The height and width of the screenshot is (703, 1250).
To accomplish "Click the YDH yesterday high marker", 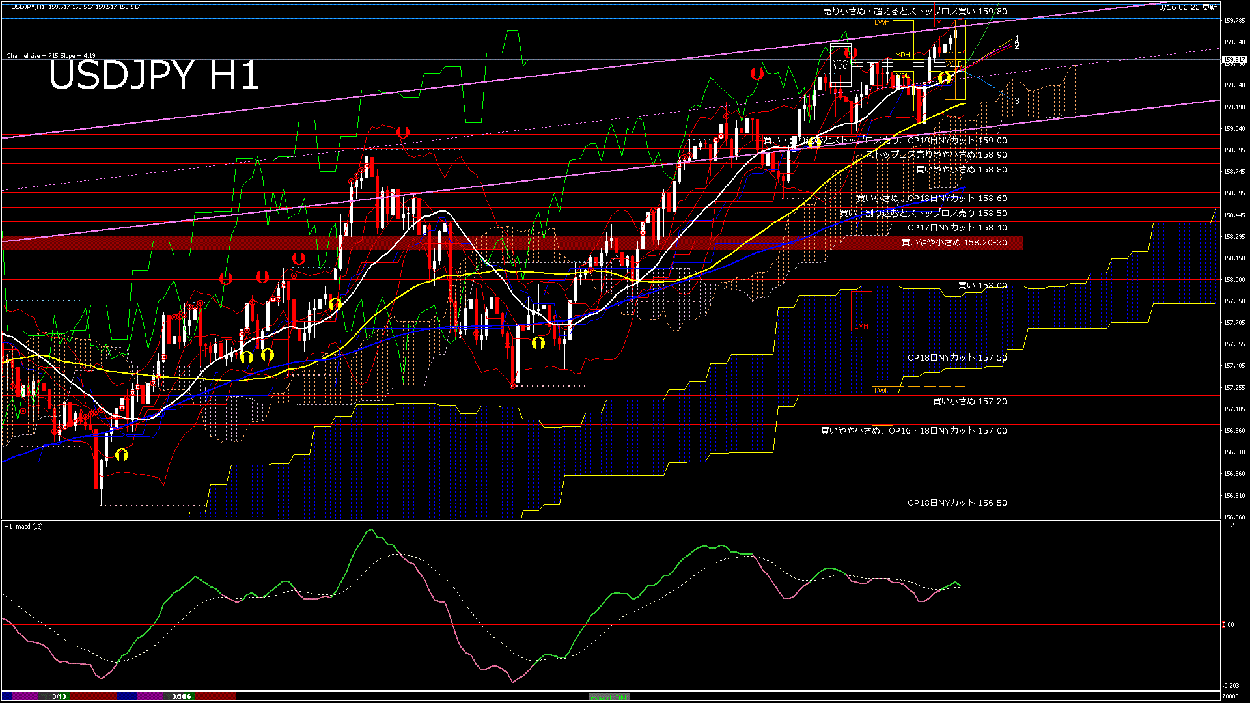I will point(902,55).
